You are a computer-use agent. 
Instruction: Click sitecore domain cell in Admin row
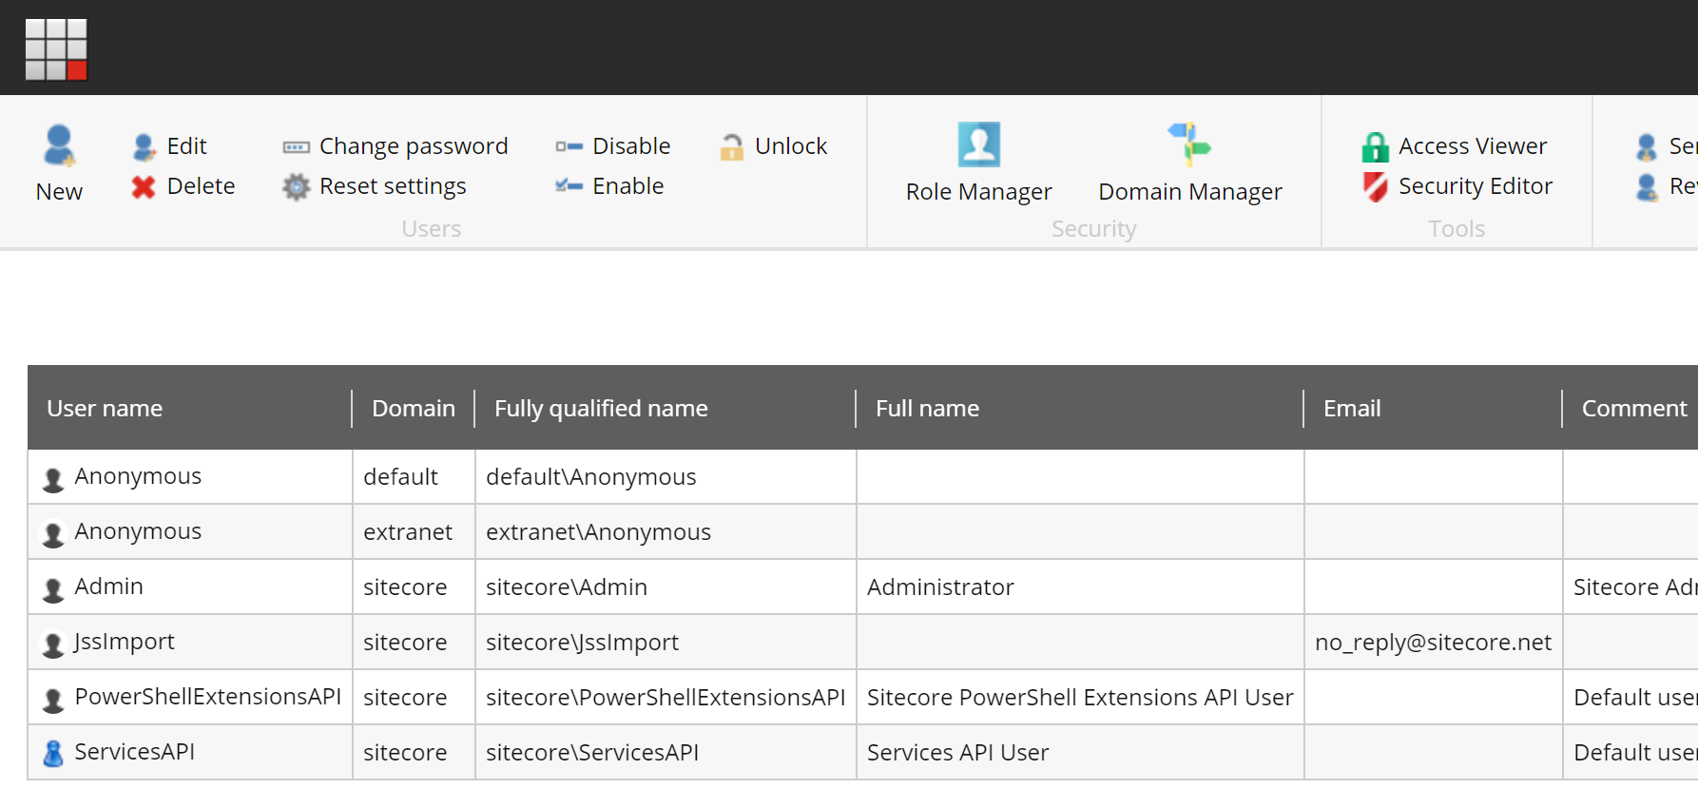(414, 587)
